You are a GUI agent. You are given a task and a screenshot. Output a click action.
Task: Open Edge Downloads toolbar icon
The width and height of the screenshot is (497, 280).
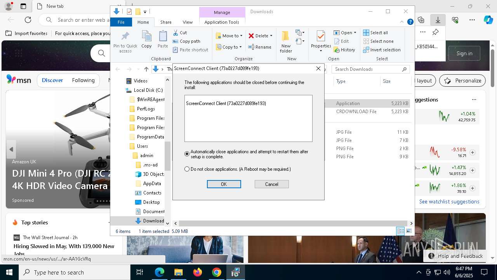coord(438,20)
